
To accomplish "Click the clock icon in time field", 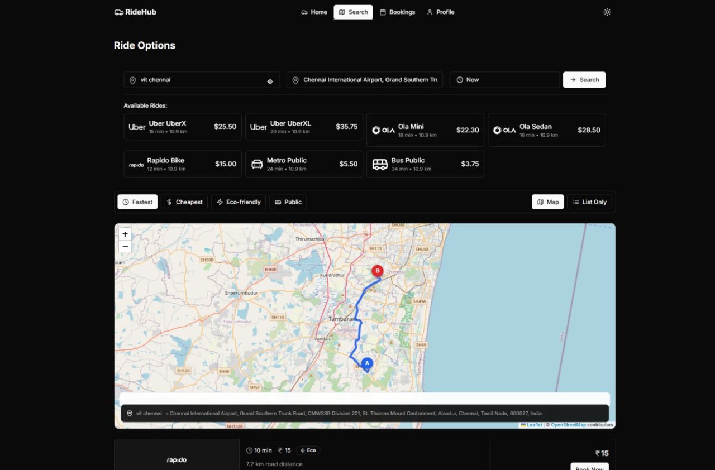I will [x=460, y=80].
